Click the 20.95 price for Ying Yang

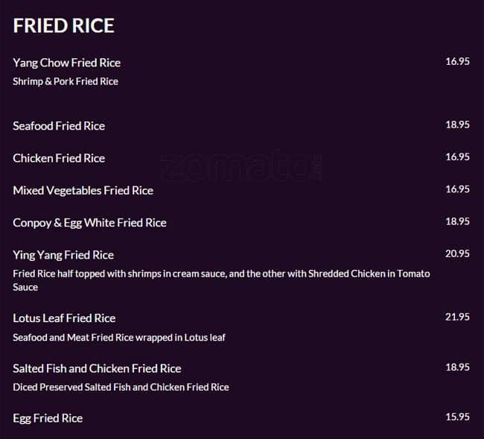tap(457, 254)
